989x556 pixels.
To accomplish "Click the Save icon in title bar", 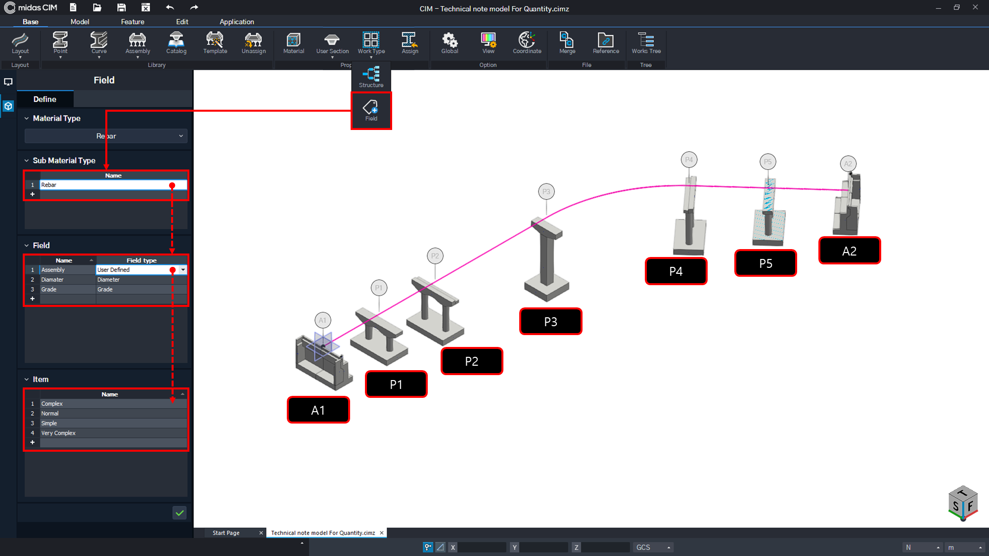I will 121,7.
